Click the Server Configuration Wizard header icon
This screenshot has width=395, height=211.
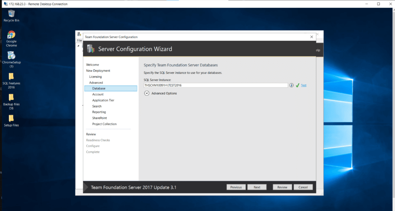(91, 49)
